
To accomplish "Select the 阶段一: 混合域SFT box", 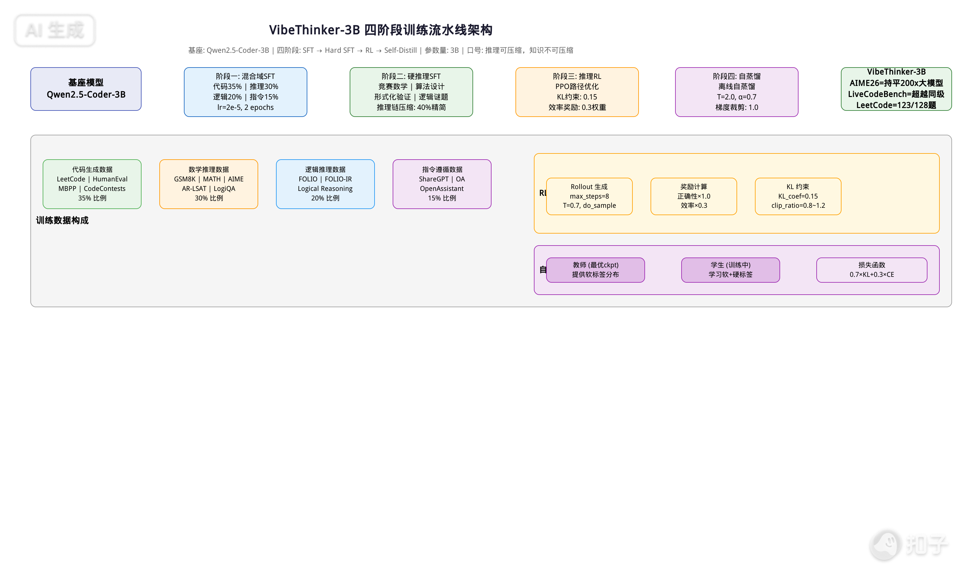I will 245,92.
